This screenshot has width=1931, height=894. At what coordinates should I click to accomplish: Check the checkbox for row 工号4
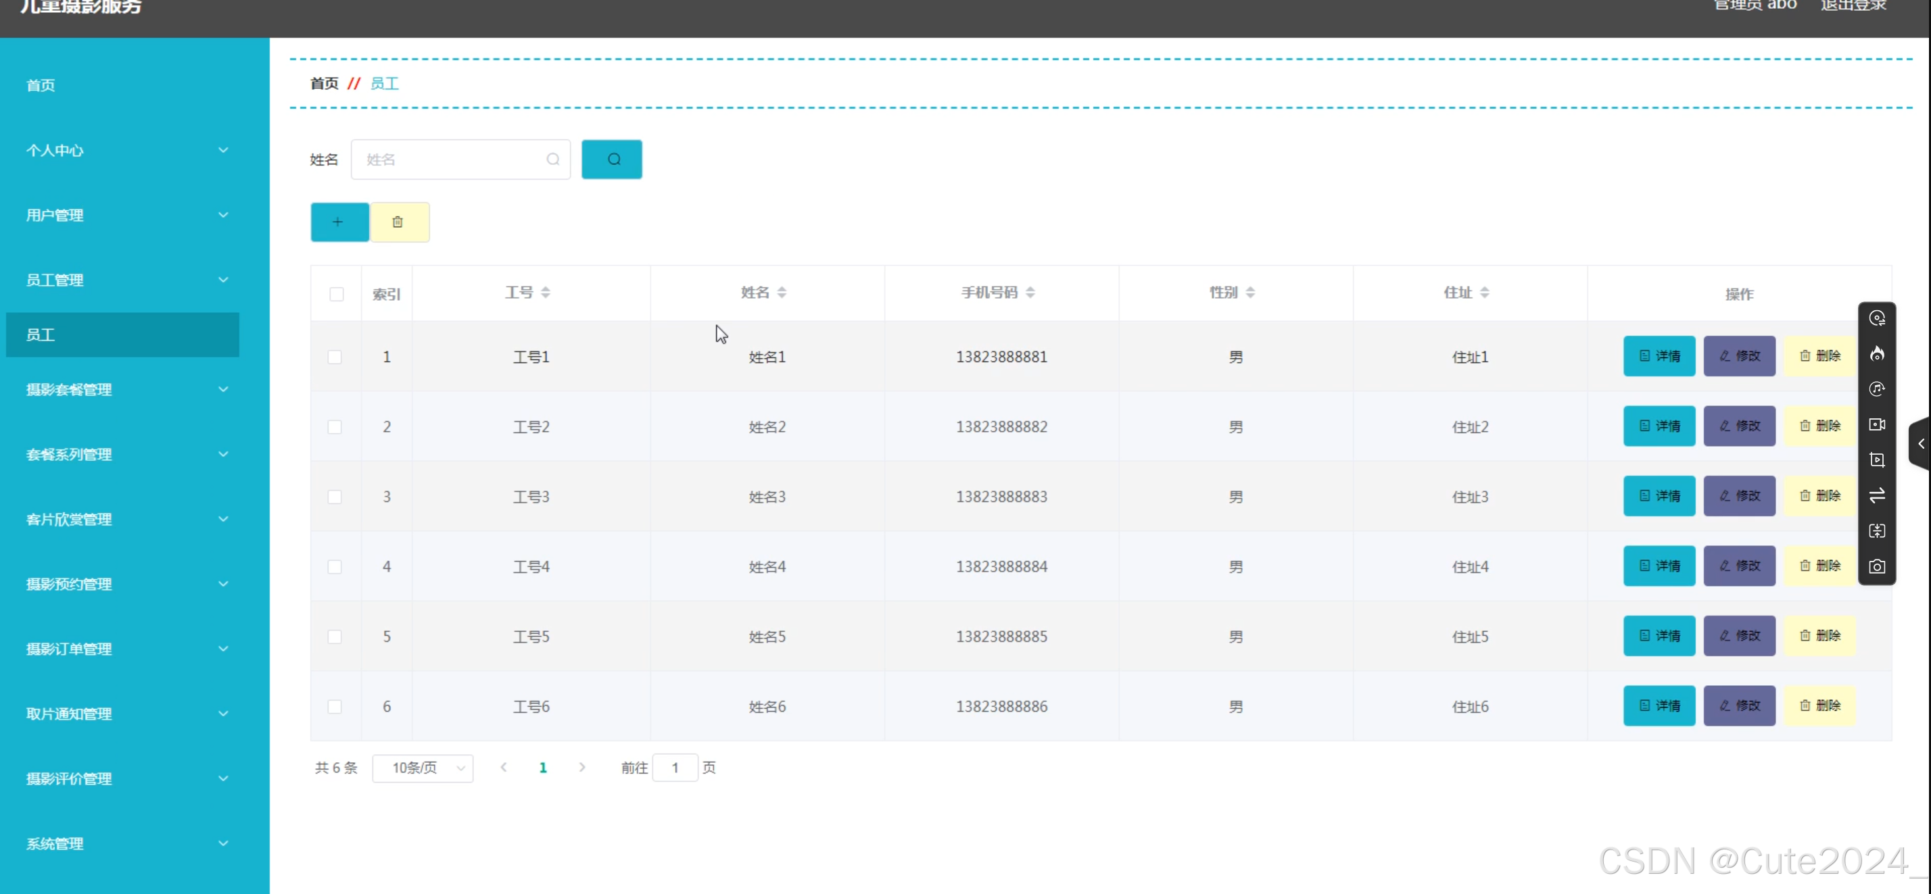point(335,566)
